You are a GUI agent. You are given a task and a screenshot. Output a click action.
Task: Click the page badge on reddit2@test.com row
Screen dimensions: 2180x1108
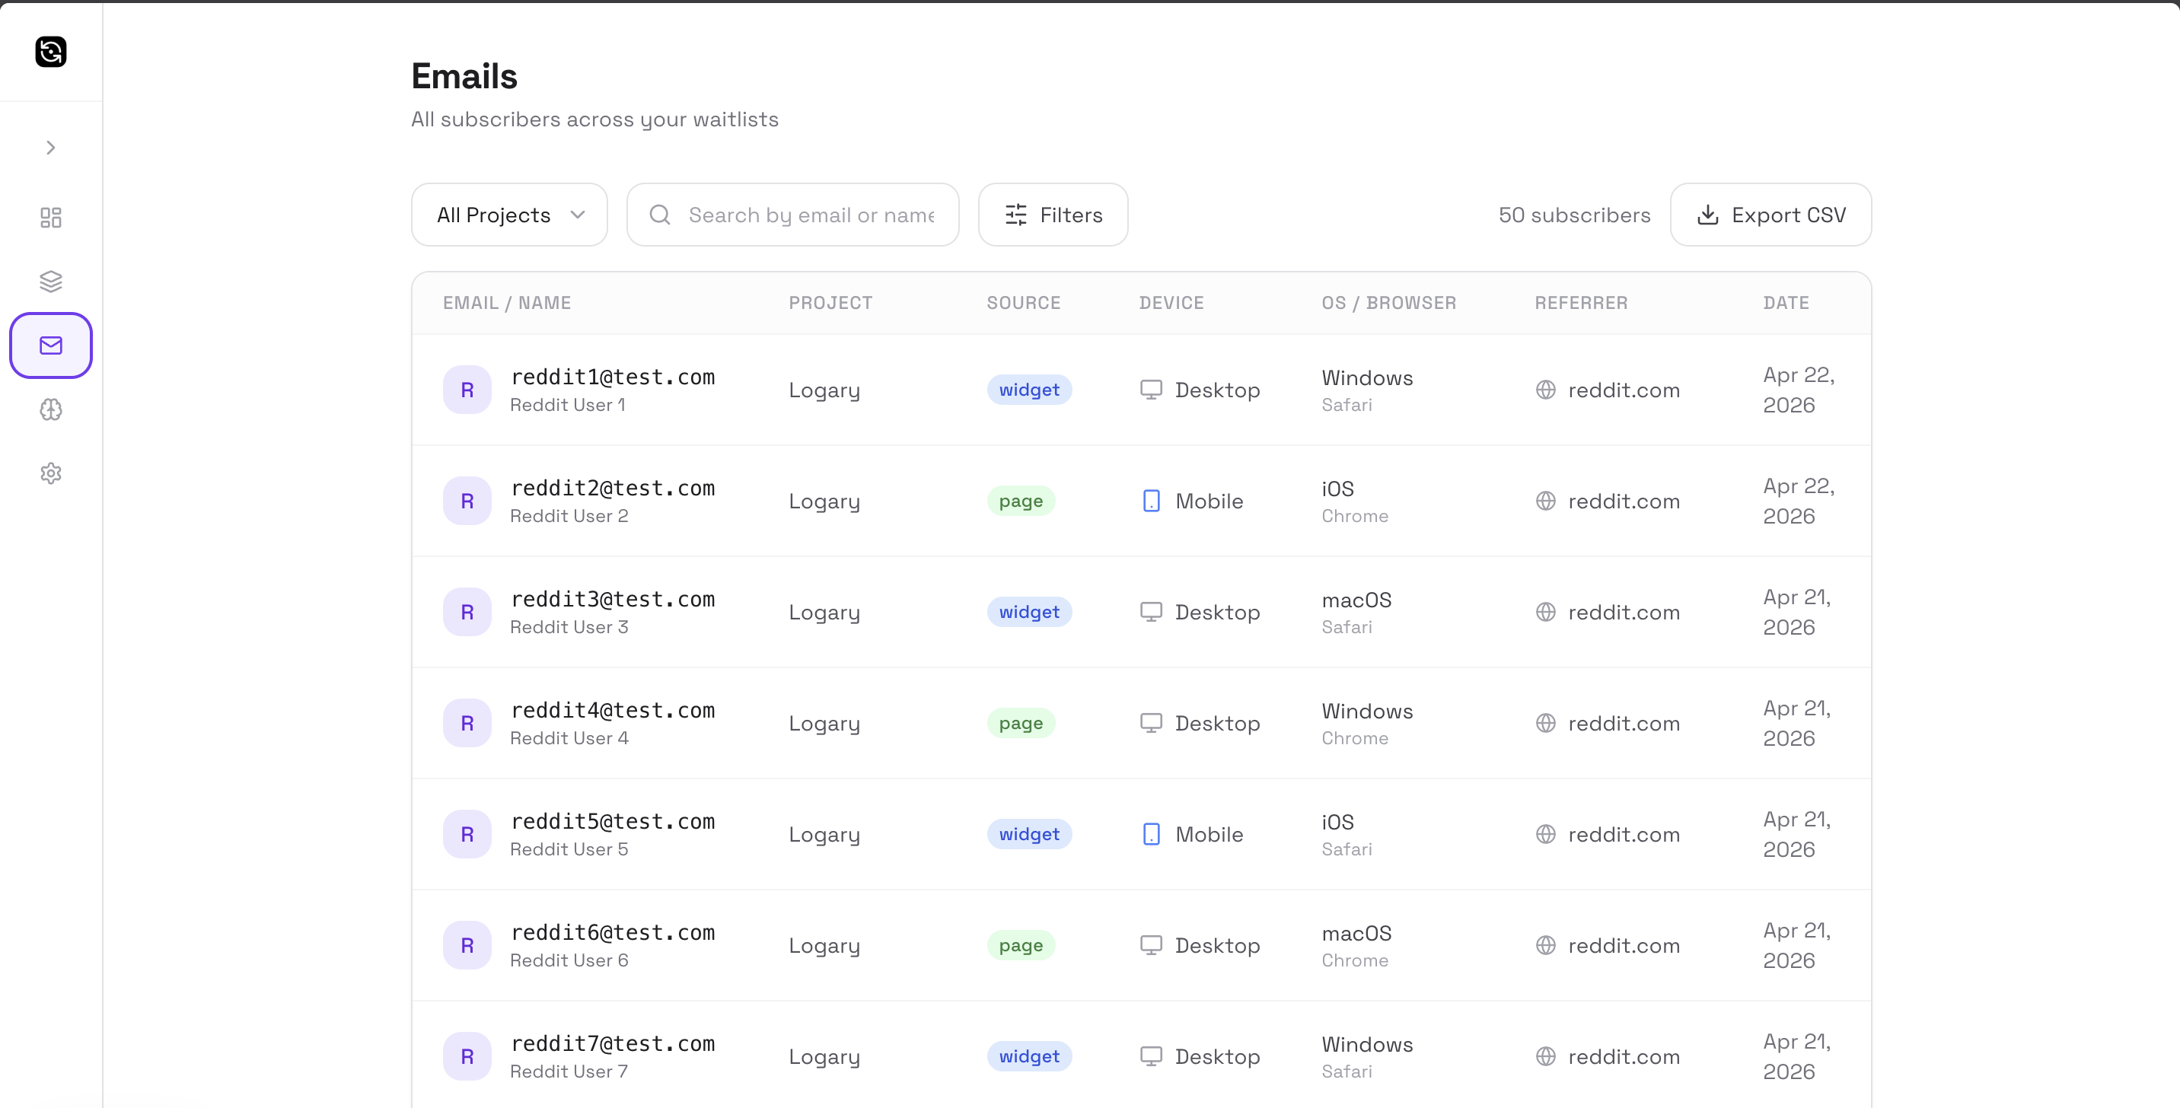1021,501
